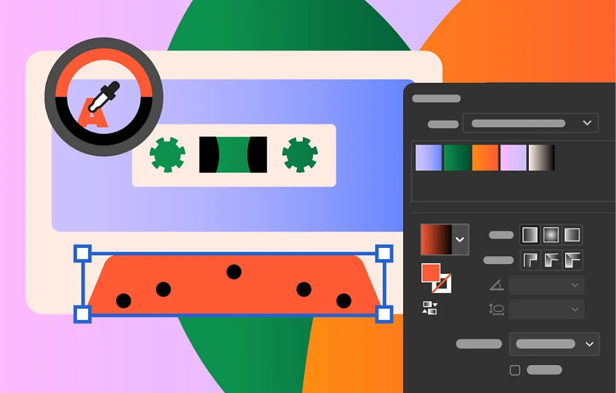
Task: Choose the orange gradient swatch
Action: 485,157
